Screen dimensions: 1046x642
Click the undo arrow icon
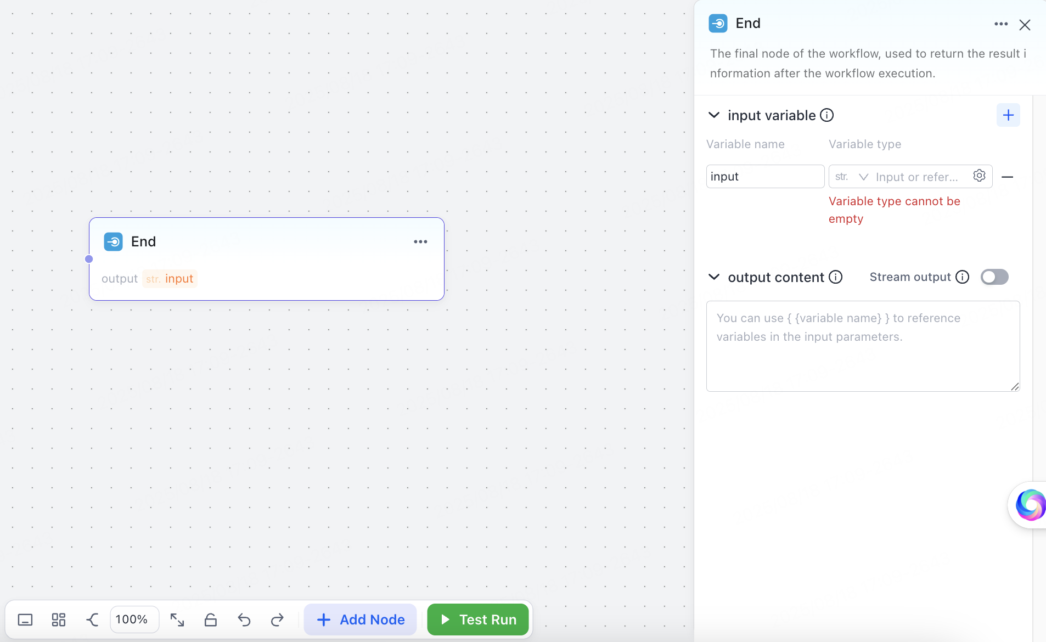[244, 620]
